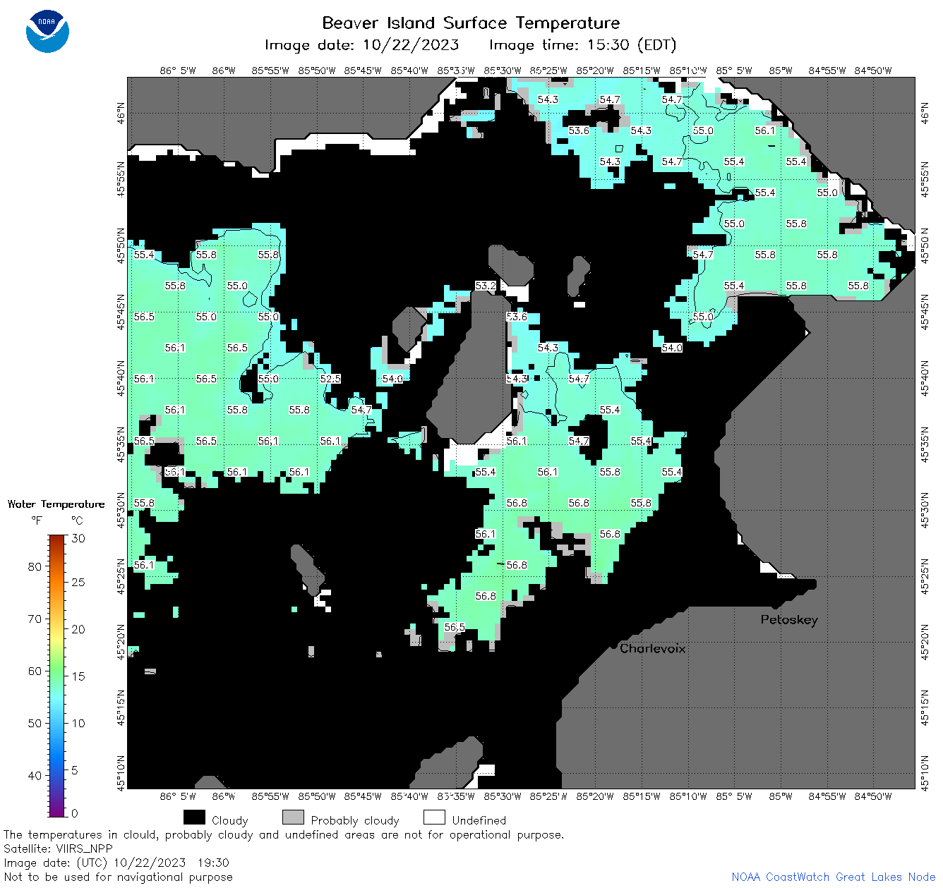Screen dimensions: 943x888
Task: Click the °F column label
Action: pos(37,521)
